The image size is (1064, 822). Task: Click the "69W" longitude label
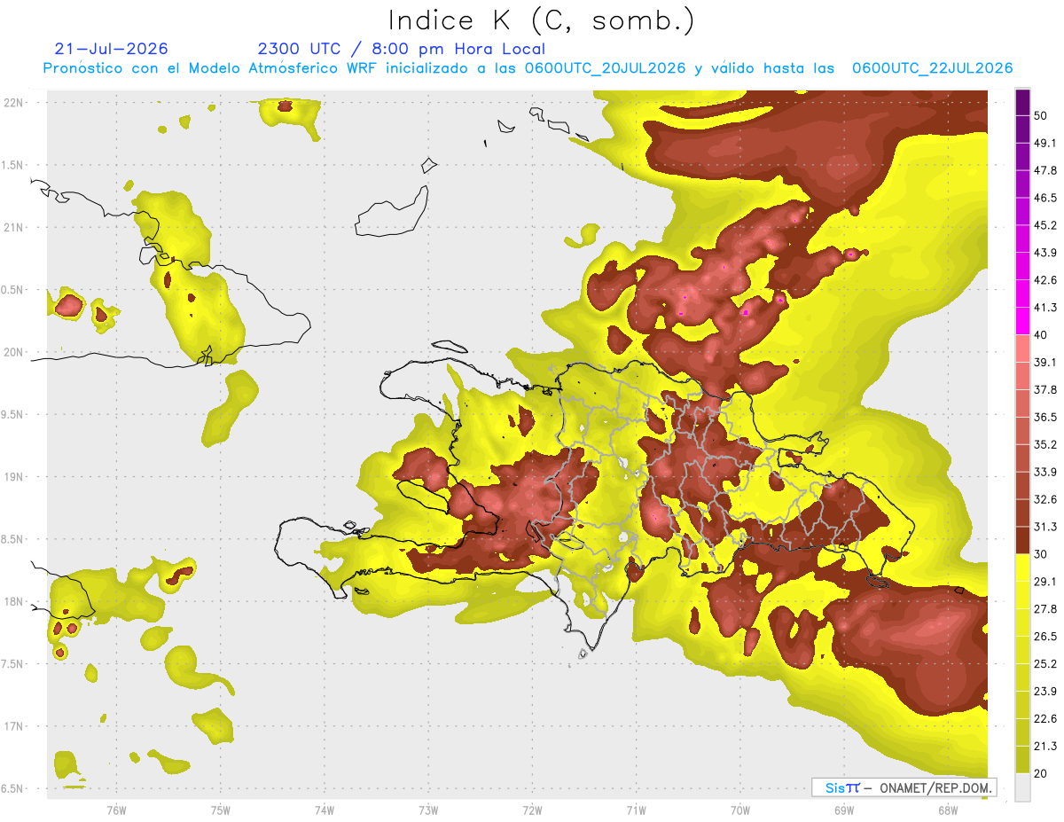[x=844, y=809]
